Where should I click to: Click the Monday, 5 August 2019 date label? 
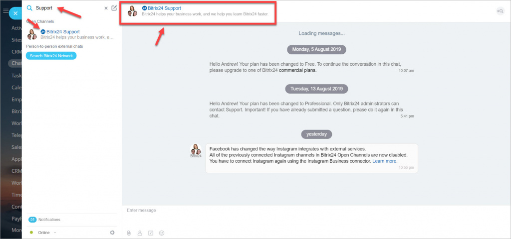[x=316, y=49]
